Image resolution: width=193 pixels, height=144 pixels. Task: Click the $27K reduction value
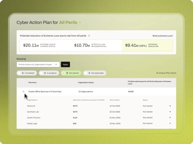pyautogui.click(x=75, y=112)
